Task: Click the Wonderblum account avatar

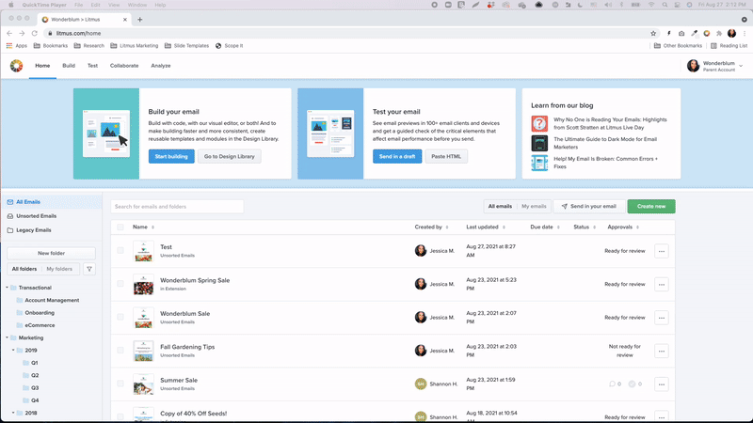Action: (x=693, y=66)
